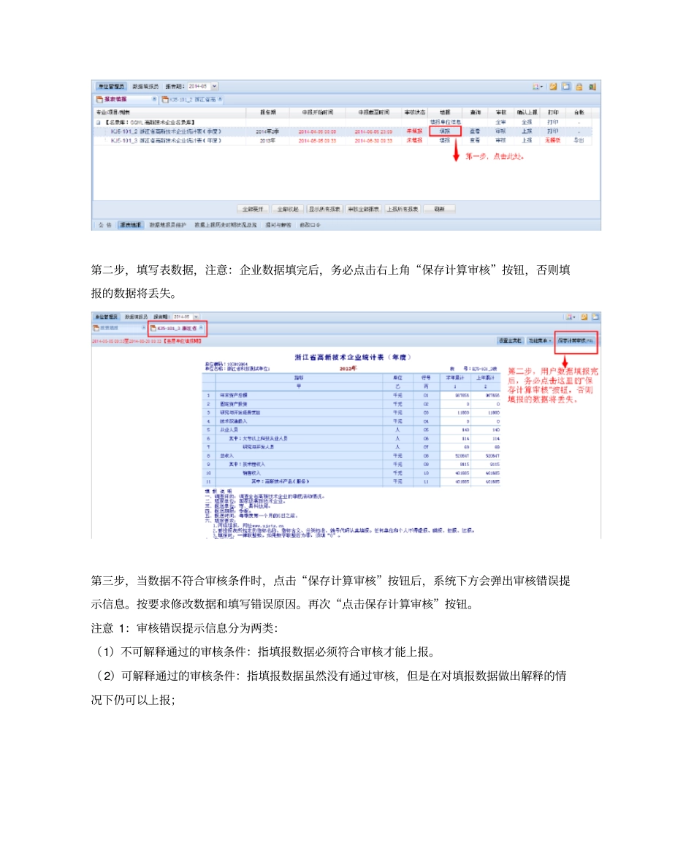Click the 显示所有报表 button

tap(324, 209)
